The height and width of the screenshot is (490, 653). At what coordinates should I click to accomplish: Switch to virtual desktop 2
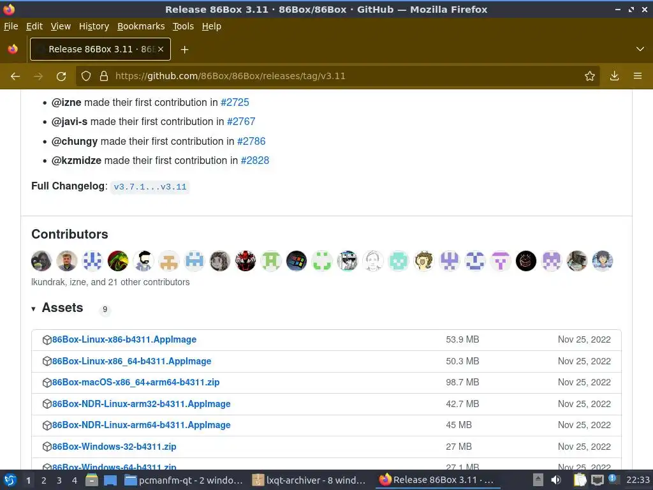point(44,480)
